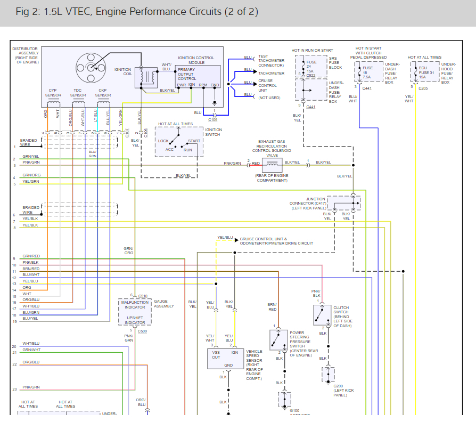476x430 pixels.
Task: Select junction connector C417 box
Action: point(344,203)
